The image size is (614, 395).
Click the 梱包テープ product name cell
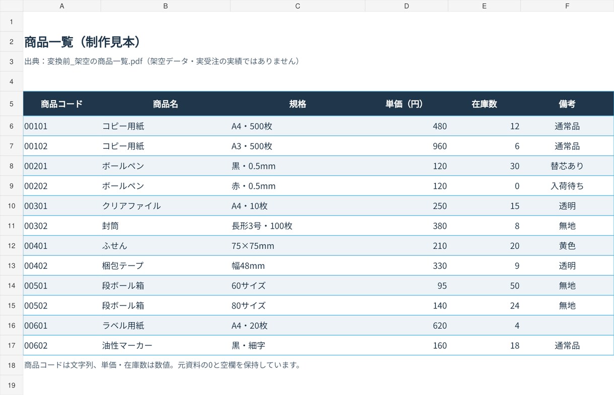[x=166, y=266]
